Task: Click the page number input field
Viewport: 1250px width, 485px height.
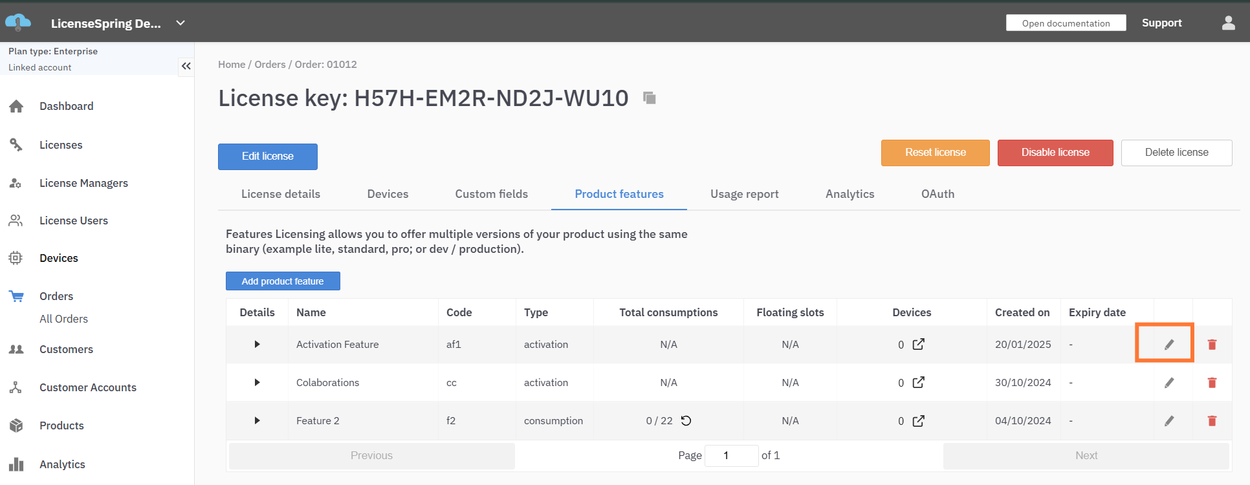Action: [x=731, y=455]
